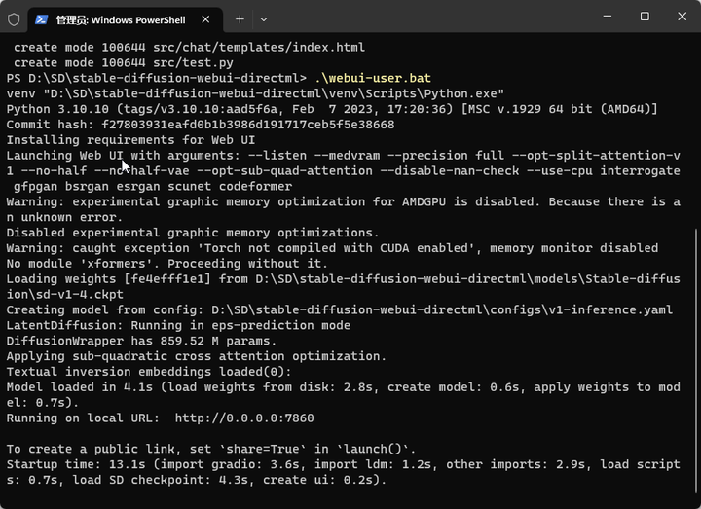Click the 'sd-v1-4.ckpt' file name
The height and width of the screenshot is (509, 701).
79,295
